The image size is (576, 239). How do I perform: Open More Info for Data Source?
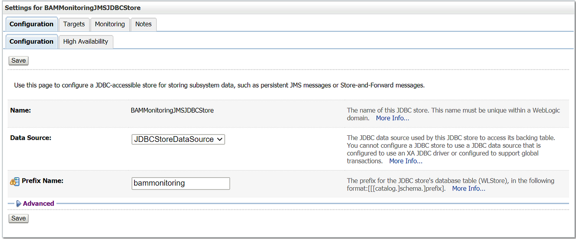tap(406, 161)
